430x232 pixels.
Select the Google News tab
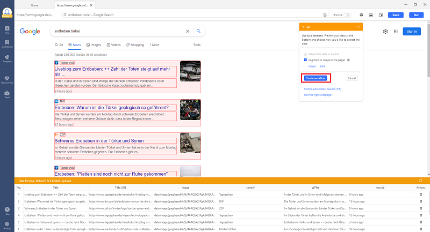point(75,45)
